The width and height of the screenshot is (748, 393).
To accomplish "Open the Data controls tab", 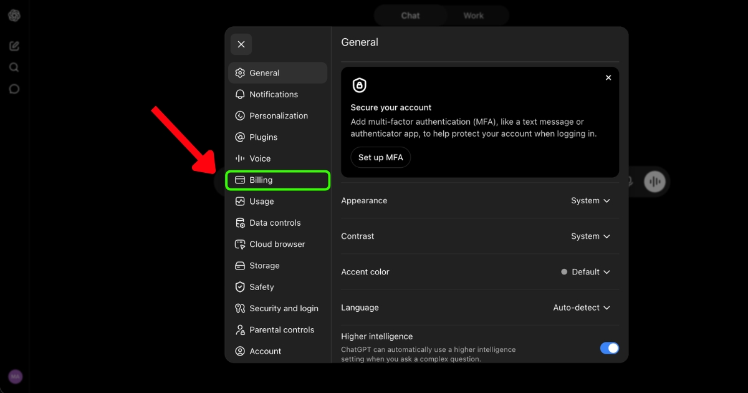I will 277,223.
